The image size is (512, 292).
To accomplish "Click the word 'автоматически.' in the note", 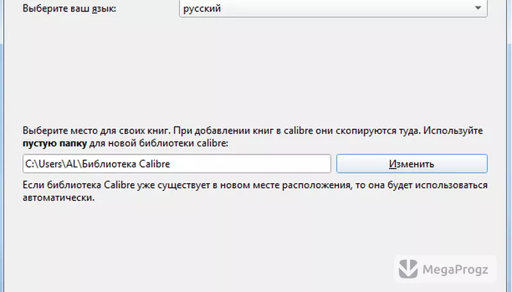I will coord(58,198).
